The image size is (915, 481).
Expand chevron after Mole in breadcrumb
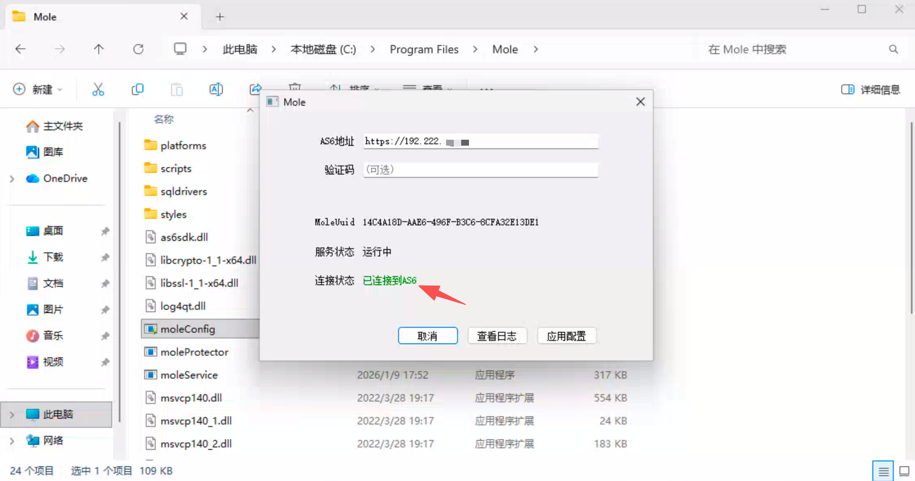[x=536, y=50]
